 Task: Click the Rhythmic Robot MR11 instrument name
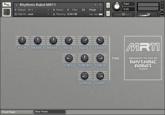(x=38, y=5)
